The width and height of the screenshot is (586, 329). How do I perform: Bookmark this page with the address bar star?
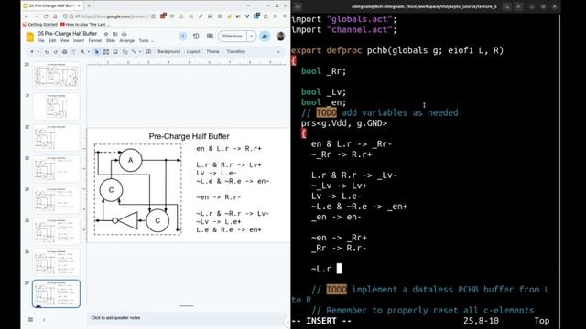point(153,16)
